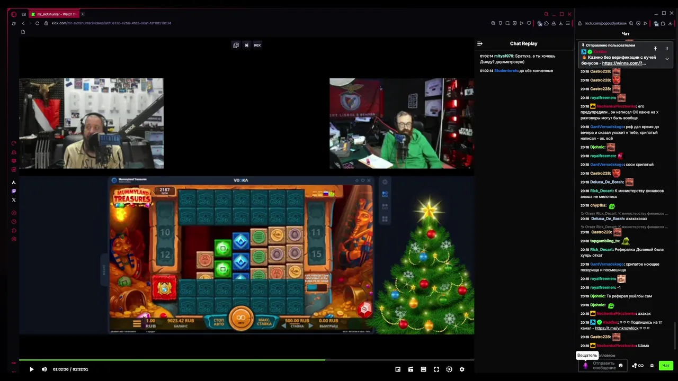Add the page to bookmarks with the heart icon
678x381 pixels.
coord(529,23)
